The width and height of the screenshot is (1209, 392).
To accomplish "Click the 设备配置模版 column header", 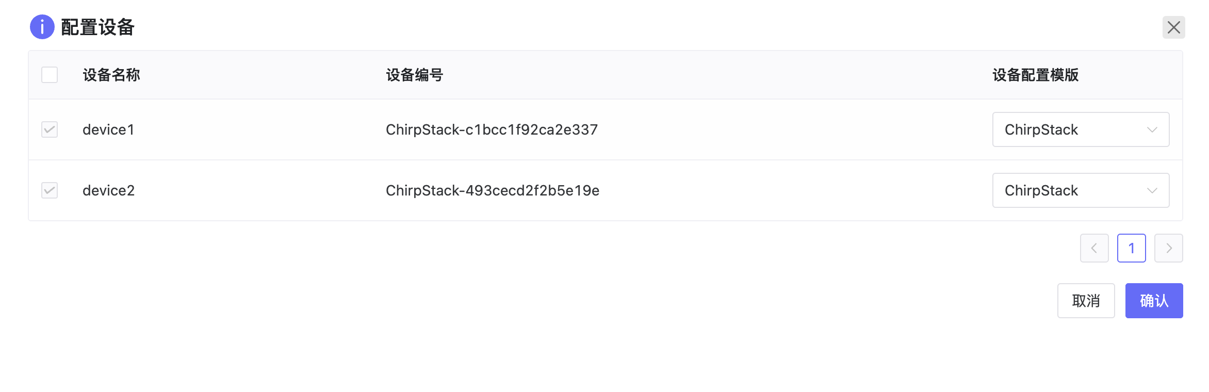I will pos(1035,75).
